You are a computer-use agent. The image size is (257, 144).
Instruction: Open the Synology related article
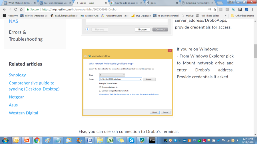[17, 75]
